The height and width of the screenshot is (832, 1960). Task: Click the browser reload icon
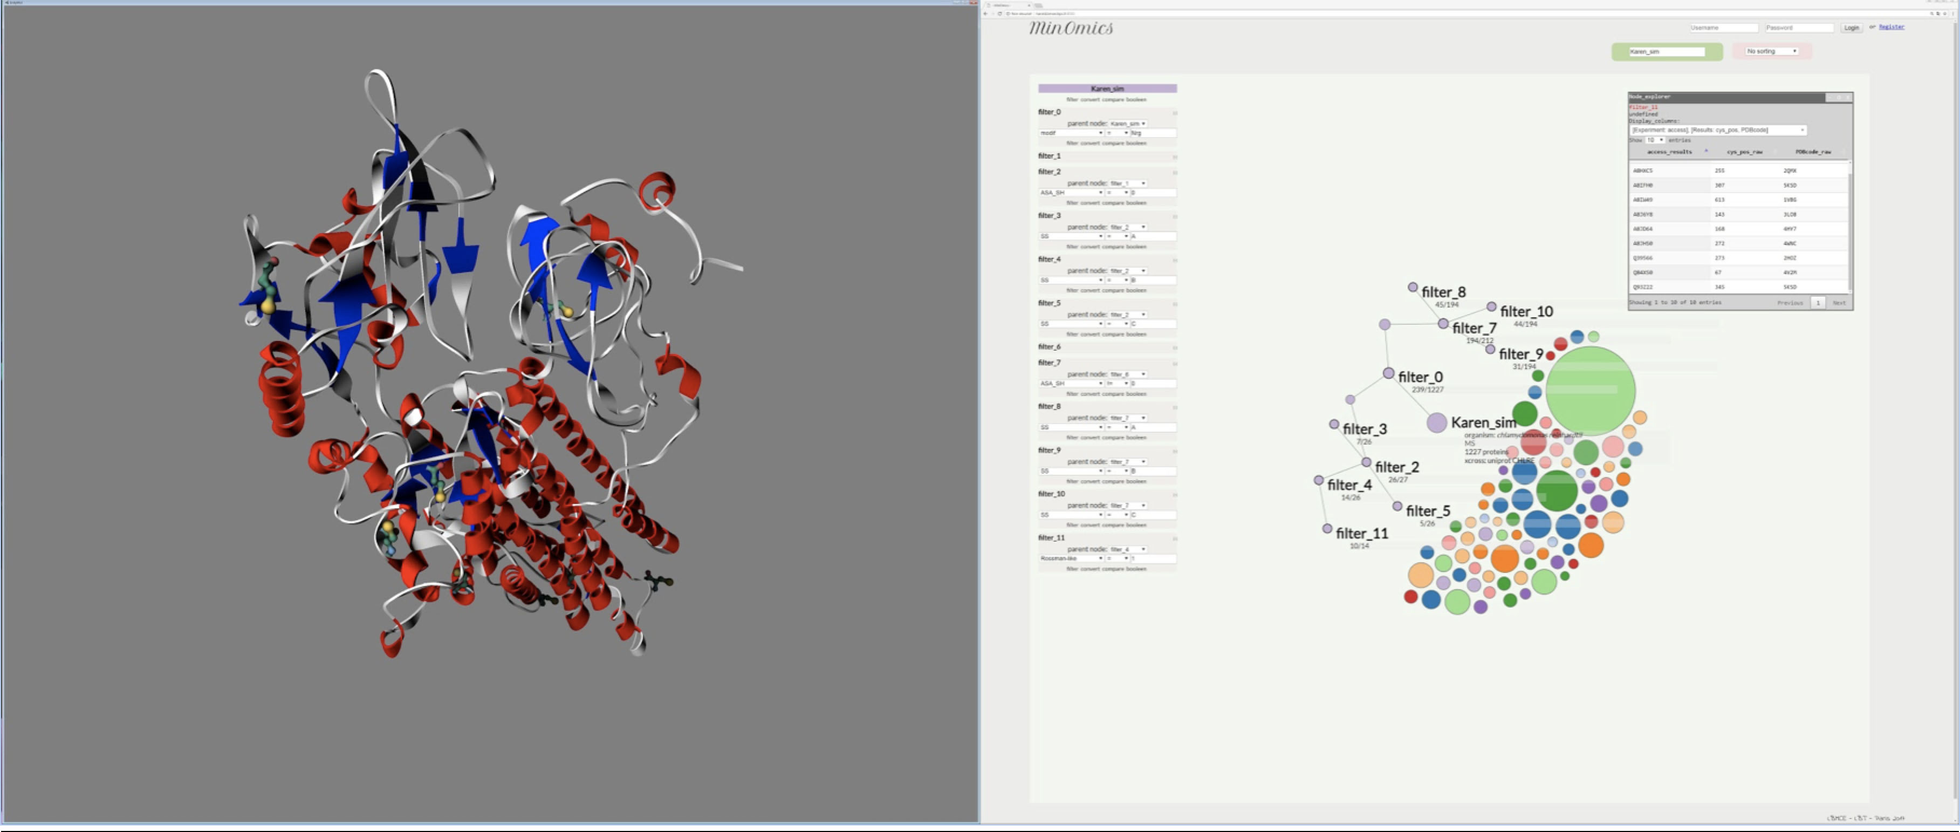[x=1000, y=13]
